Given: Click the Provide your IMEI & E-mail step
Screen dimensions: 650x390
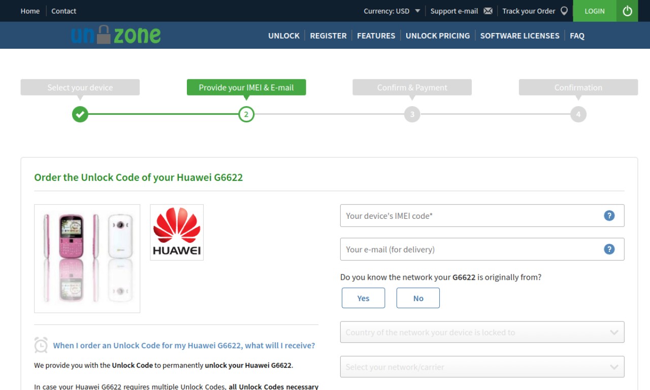Looking at the screenshot, I should (x=246, y=87).
